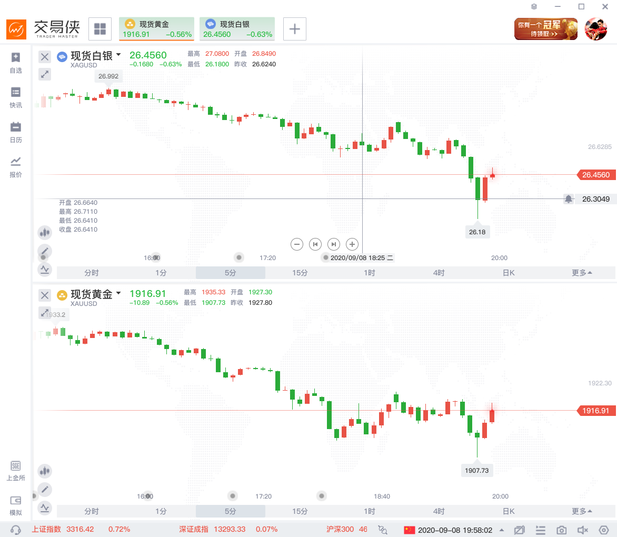The image size is (617, 537).
Task: Expand 更多 timeframes on silver chart
Action: click(x=582, y=273)
